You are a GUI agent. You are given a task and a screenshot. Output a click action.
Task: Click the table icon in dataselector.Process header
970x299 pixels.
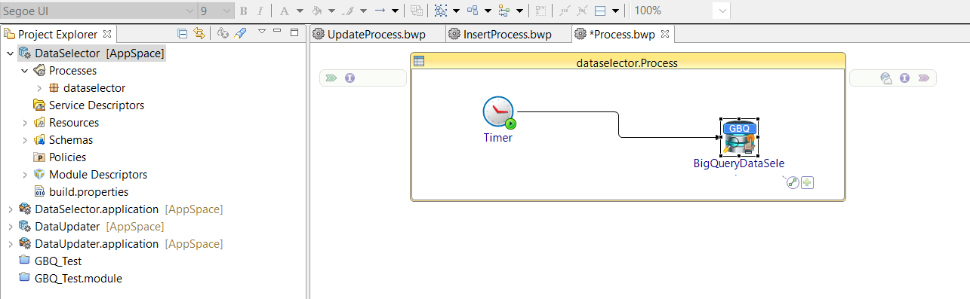[419, 62]
